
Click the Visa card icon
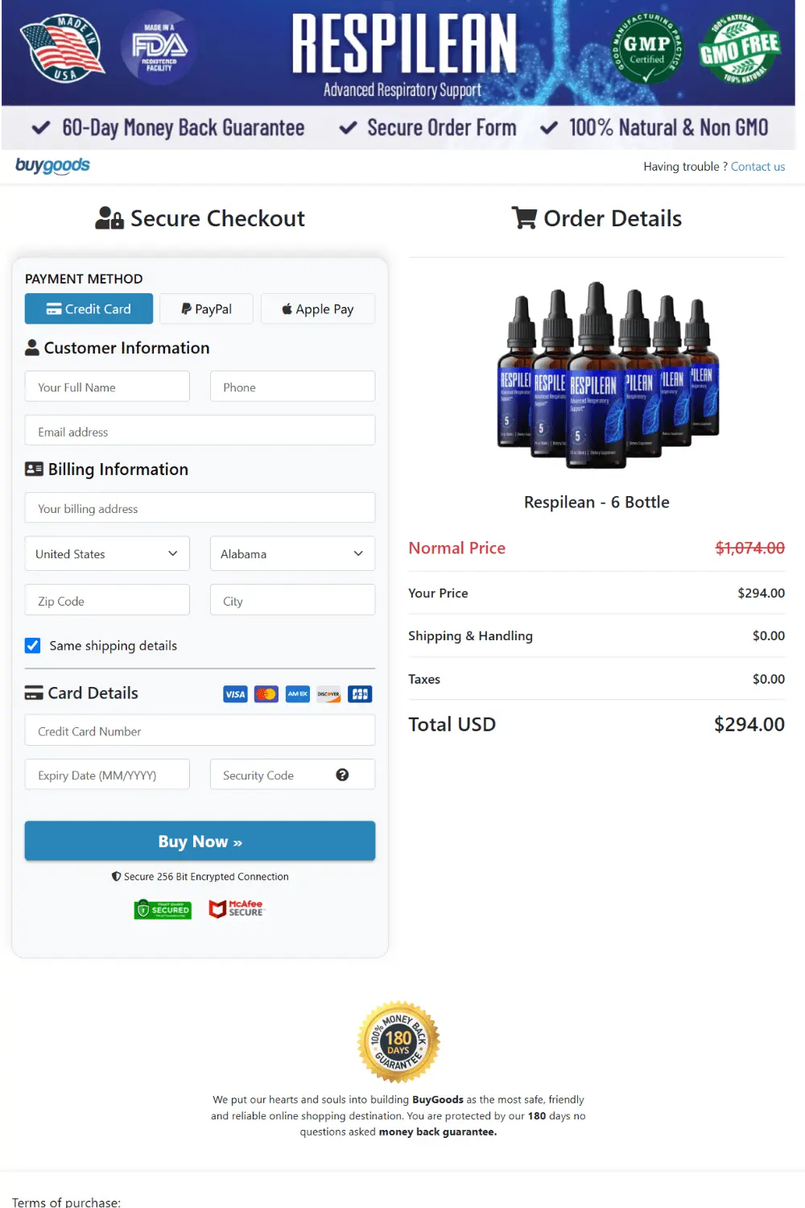(x=234, y=693)
